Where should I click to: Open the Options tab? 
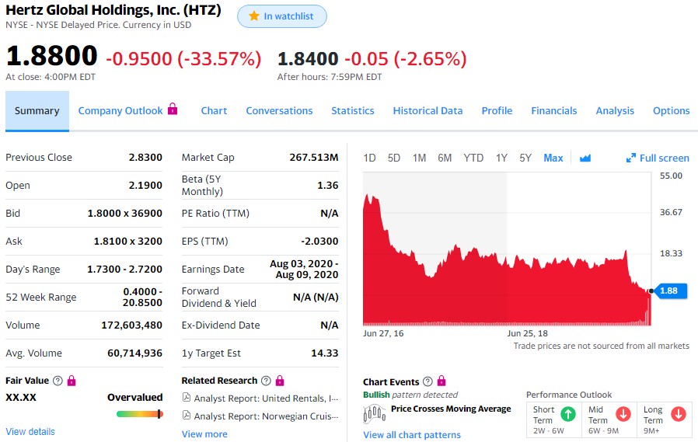tap(672, 111)
